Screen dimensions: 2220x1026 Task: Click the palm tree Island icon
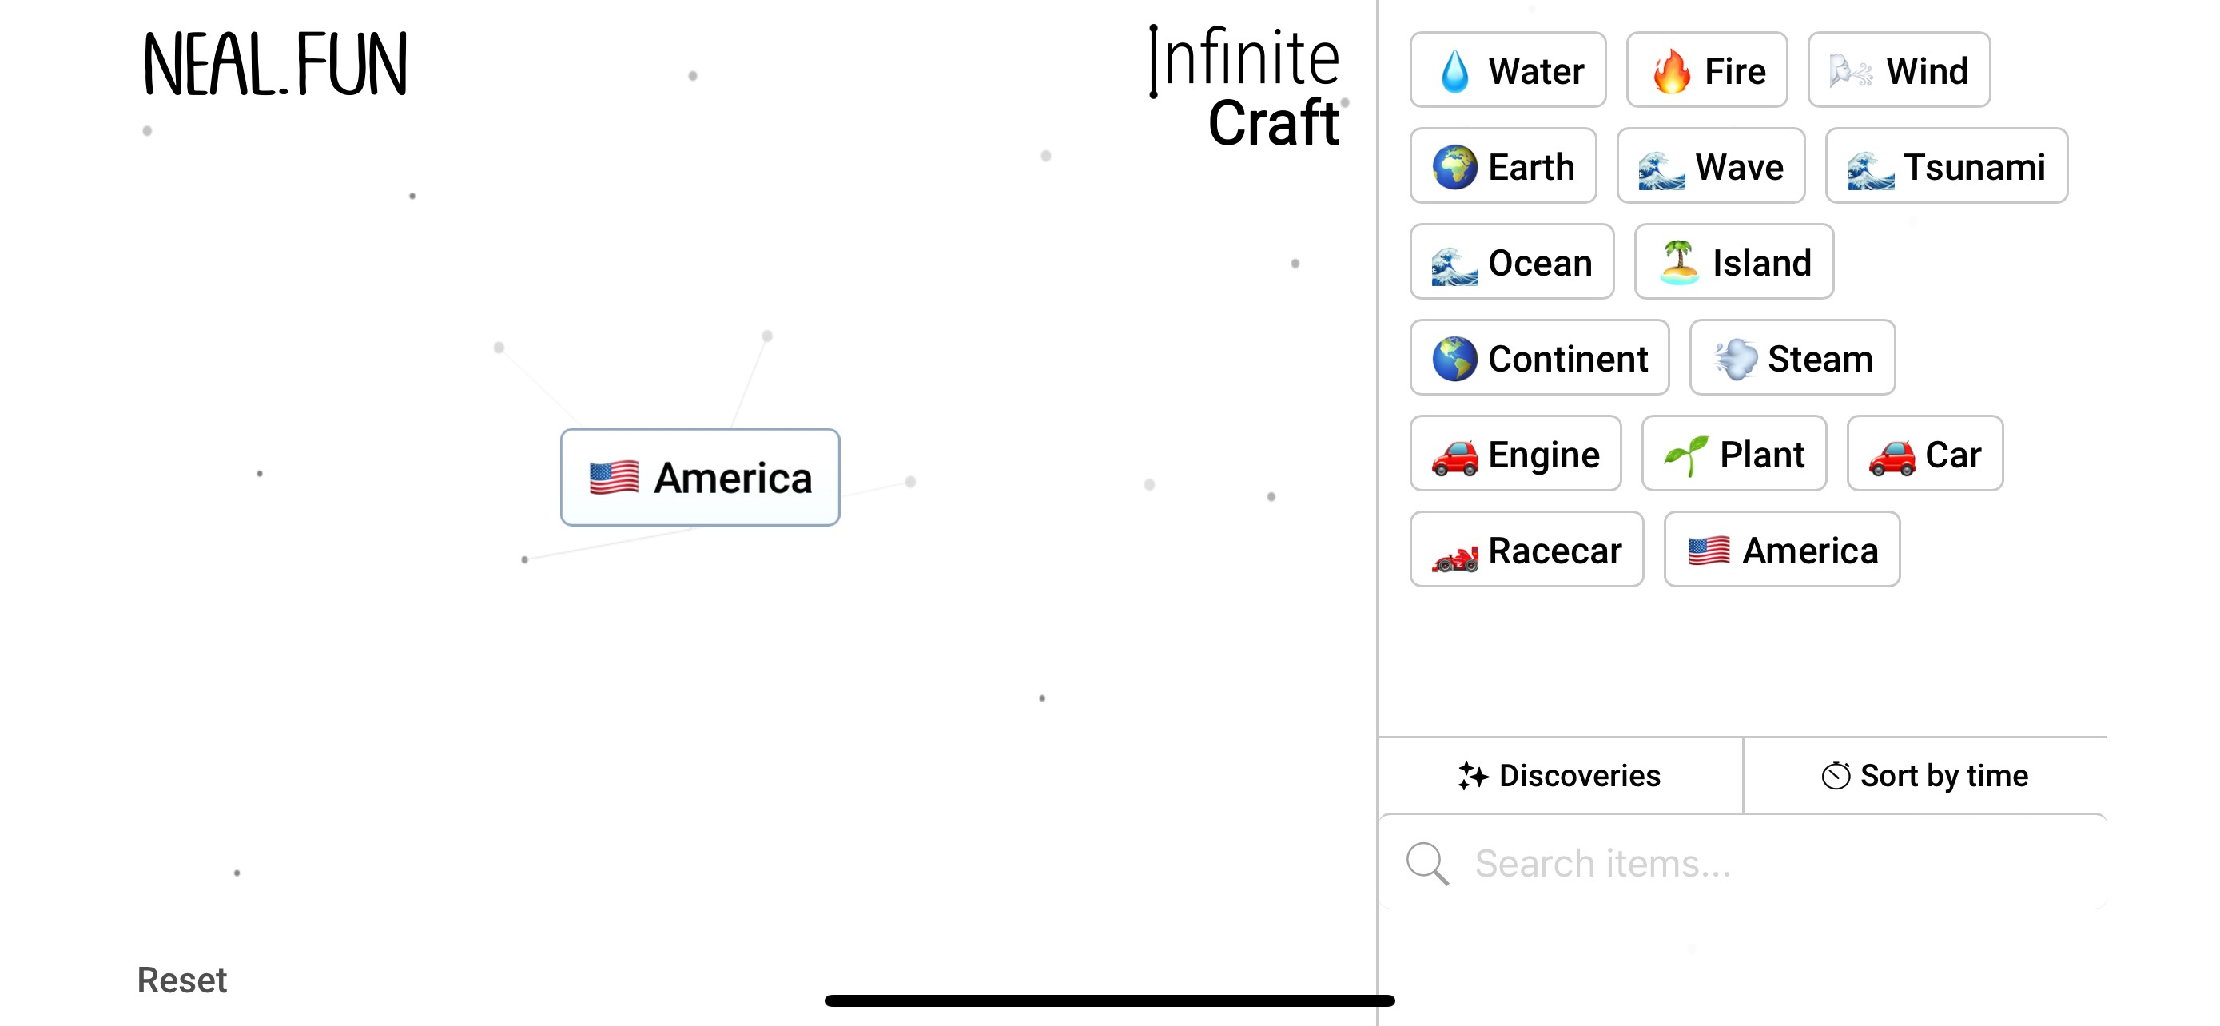pos(1679,263)
